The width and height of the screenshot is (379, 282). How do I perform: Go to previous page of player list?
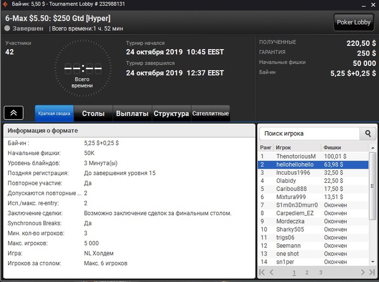(x=271, y=272)
